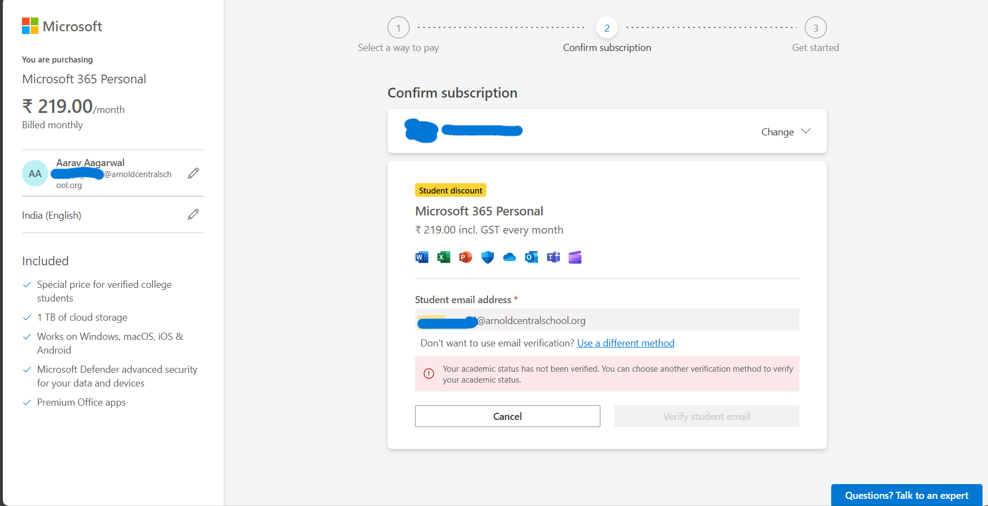The height and width of the screenshot is (506, 988).
Task: Click the OneDrive cloud icon
Action: coord(509,257)
